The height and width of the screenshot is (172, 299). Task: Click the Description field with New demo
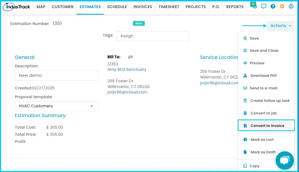[56, 76]
